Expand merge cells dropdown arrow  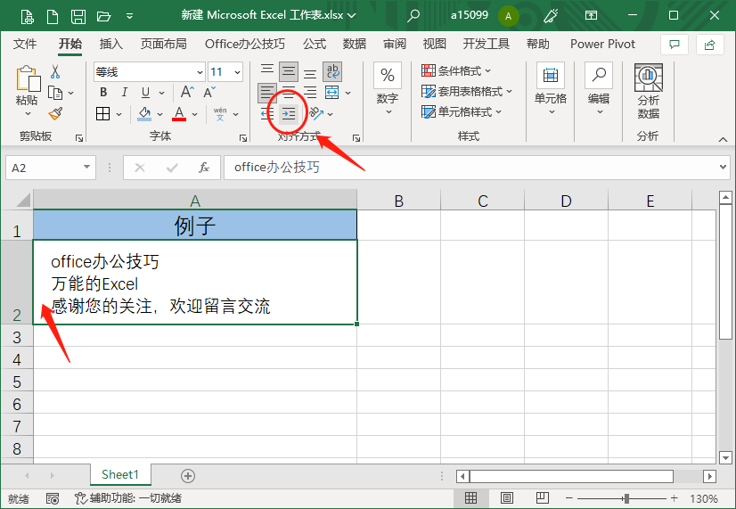click(x=348, y=93)
